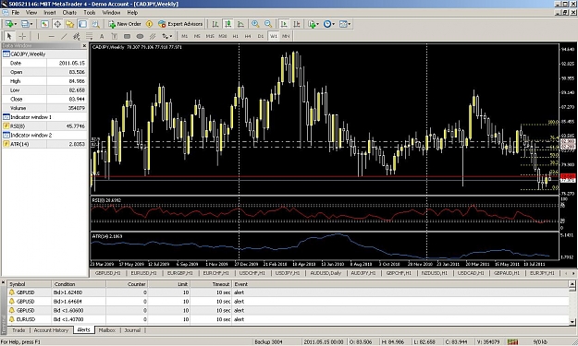Open the Indicators list dropdown
Image resolution: width=578 pixels, height=346 pixels.
tap(313, 24)
